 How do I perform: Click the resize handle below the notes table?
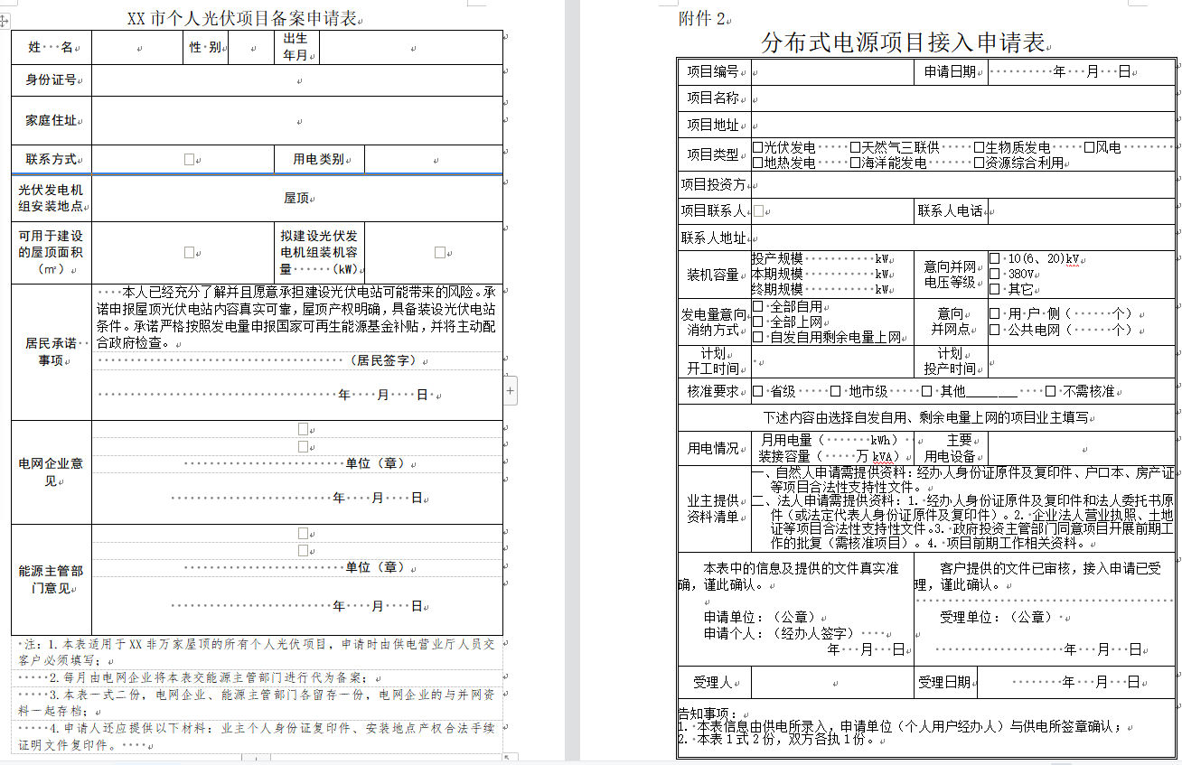(508, 758)
